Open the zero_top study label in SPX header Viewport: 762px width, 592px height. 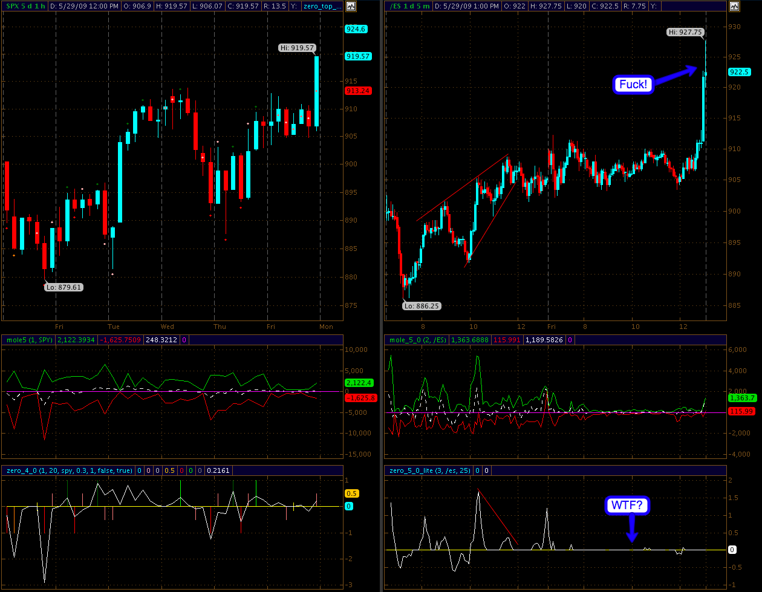pos(322,6)
